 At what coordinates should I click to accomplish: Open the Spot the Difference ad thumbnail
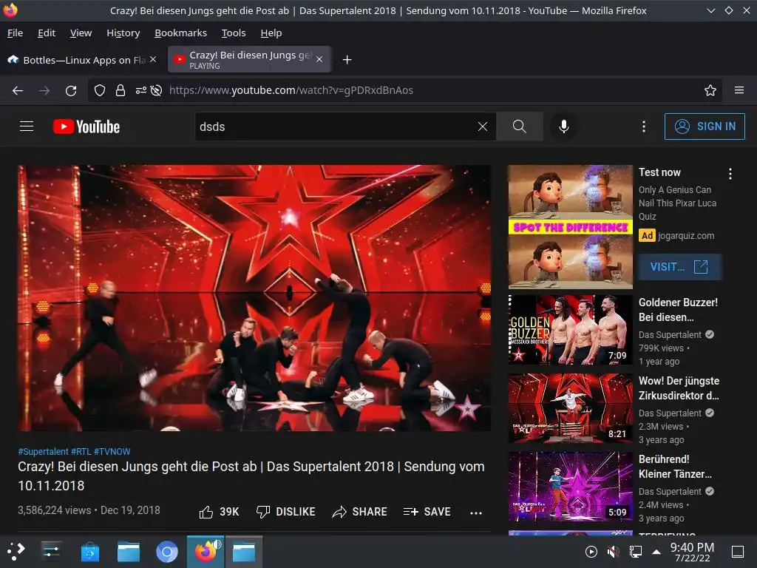[x=570, y=227]
